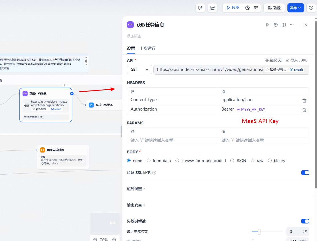Toggle 验证 SSL 证书 switch

tap(305, 173)
